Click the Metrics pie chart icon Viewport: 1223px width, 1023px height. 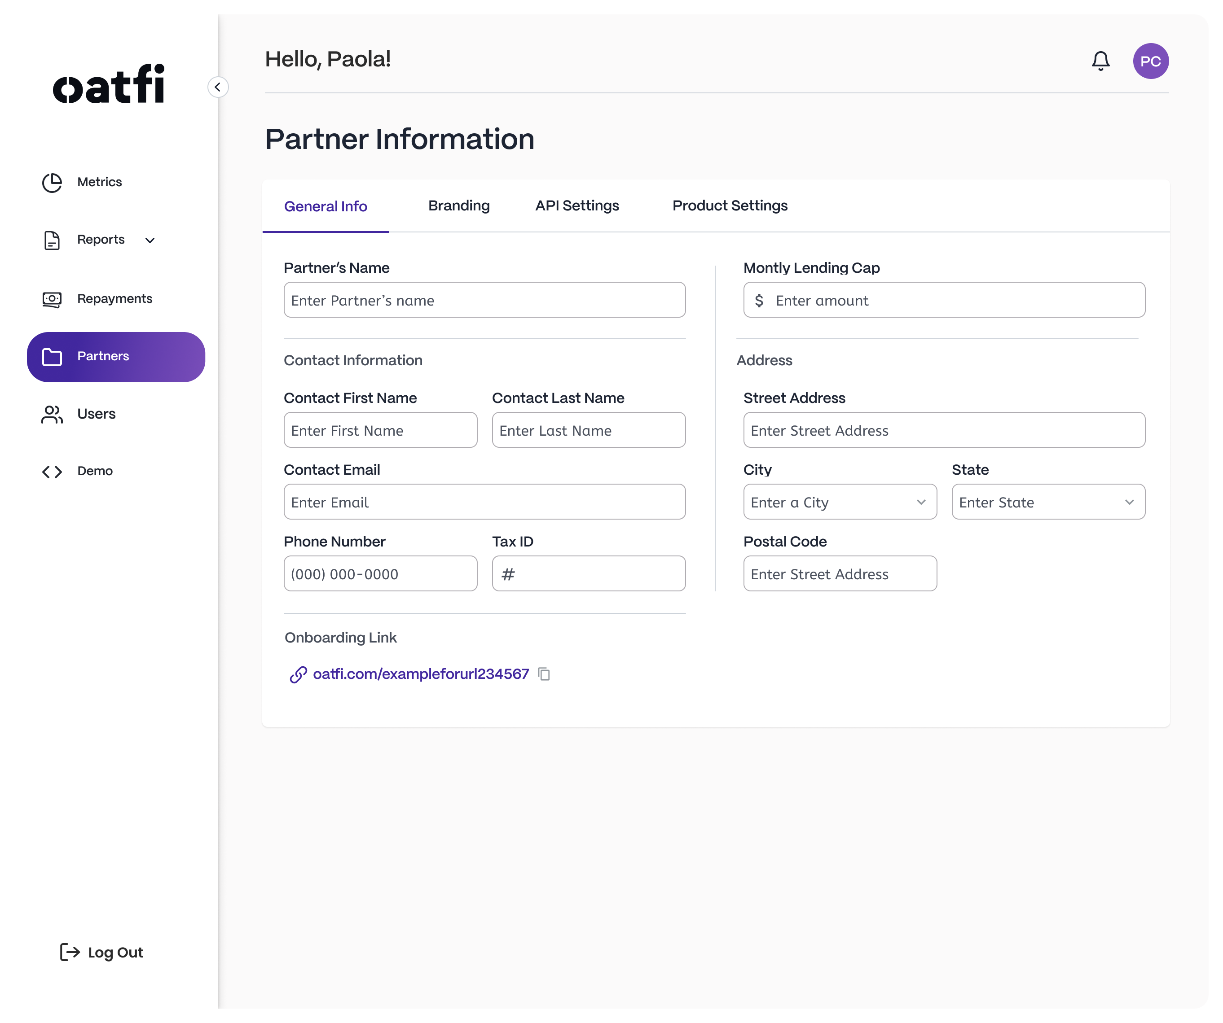click(x=52, y=183)
